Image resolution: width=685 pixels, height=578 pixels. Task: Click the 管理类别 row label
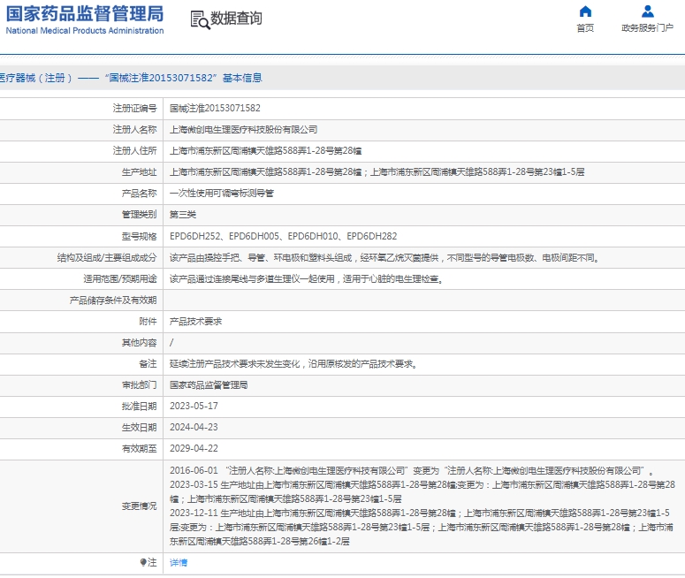click(x=139, y=215)
